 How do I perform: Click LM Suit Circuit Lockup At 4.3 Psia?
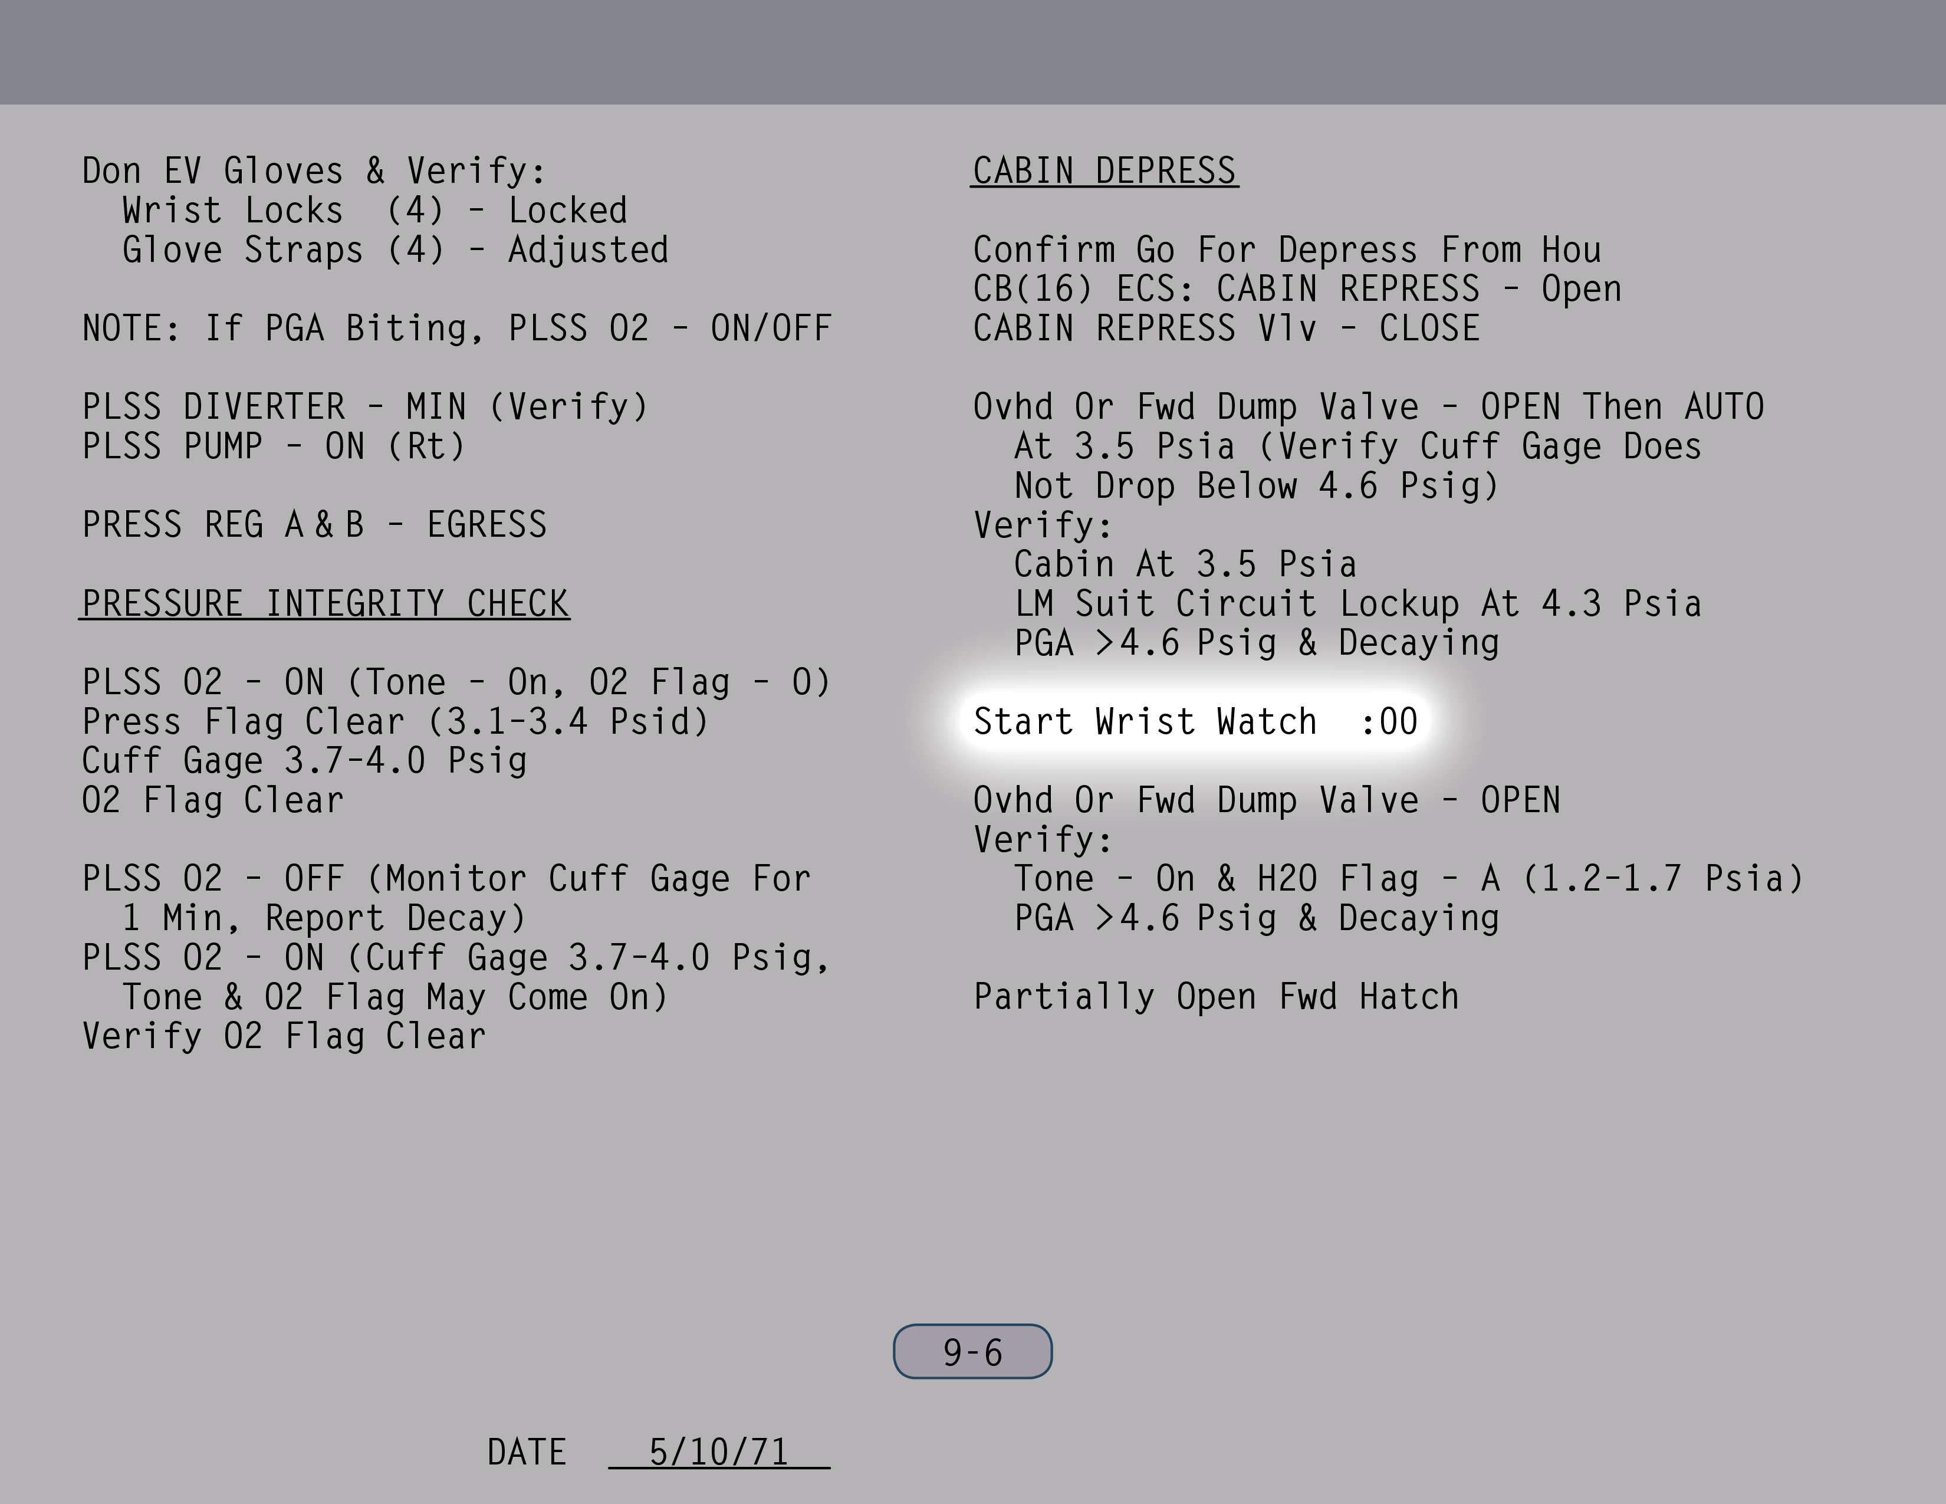pos(1357,603)
